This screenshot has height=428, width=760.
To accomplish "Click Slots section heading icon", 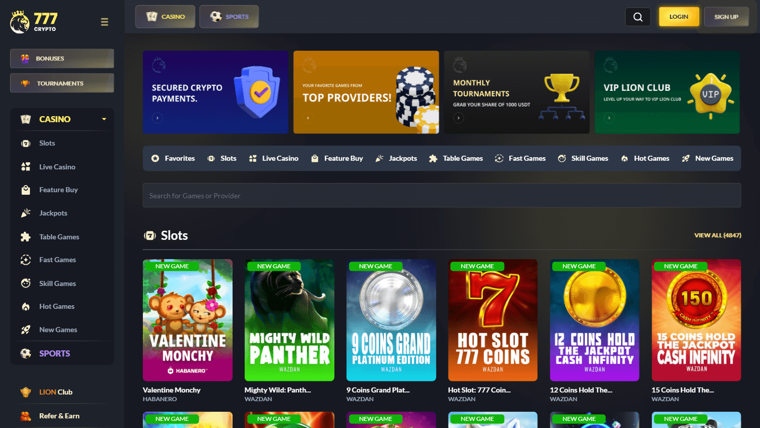I will pos(150,235).
